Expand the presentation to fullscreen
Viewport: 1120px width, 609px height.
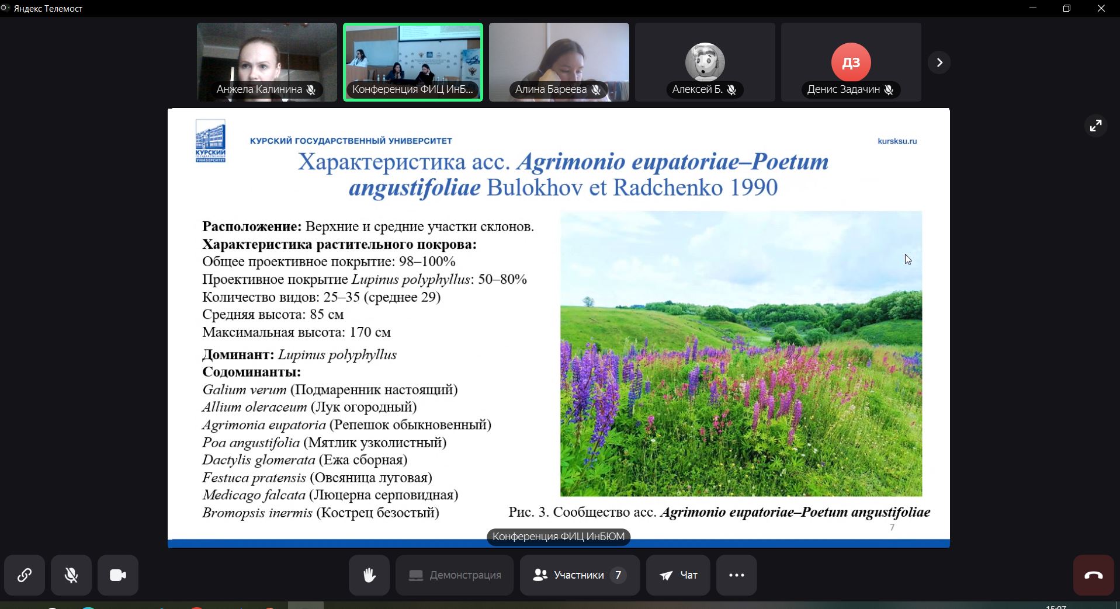(x=1095, y=126)
